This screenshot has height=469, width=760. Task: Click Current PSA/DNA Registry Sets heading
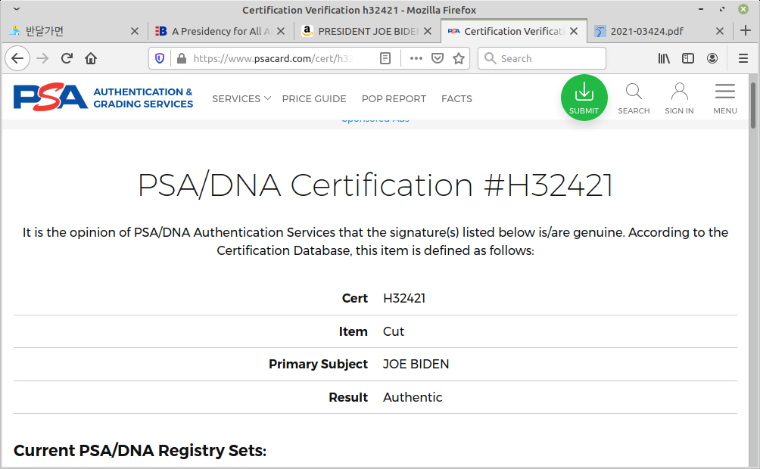coord(140,451)
